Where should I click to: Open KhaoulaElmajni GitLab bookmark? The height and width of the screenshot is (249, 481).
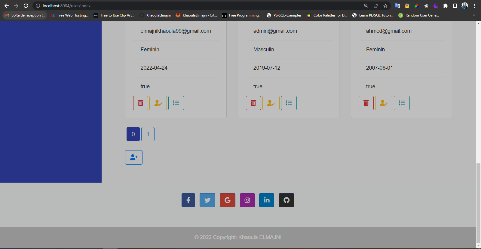tap(196, 15)
